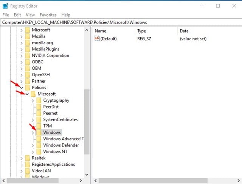
Task: Click the Windows Defender folder icon
Action: click(x=39, y=145)
